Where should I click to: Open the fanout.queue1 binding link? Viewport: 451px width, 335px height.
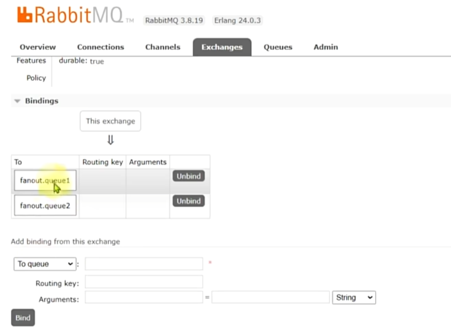(x=45, y=180)
